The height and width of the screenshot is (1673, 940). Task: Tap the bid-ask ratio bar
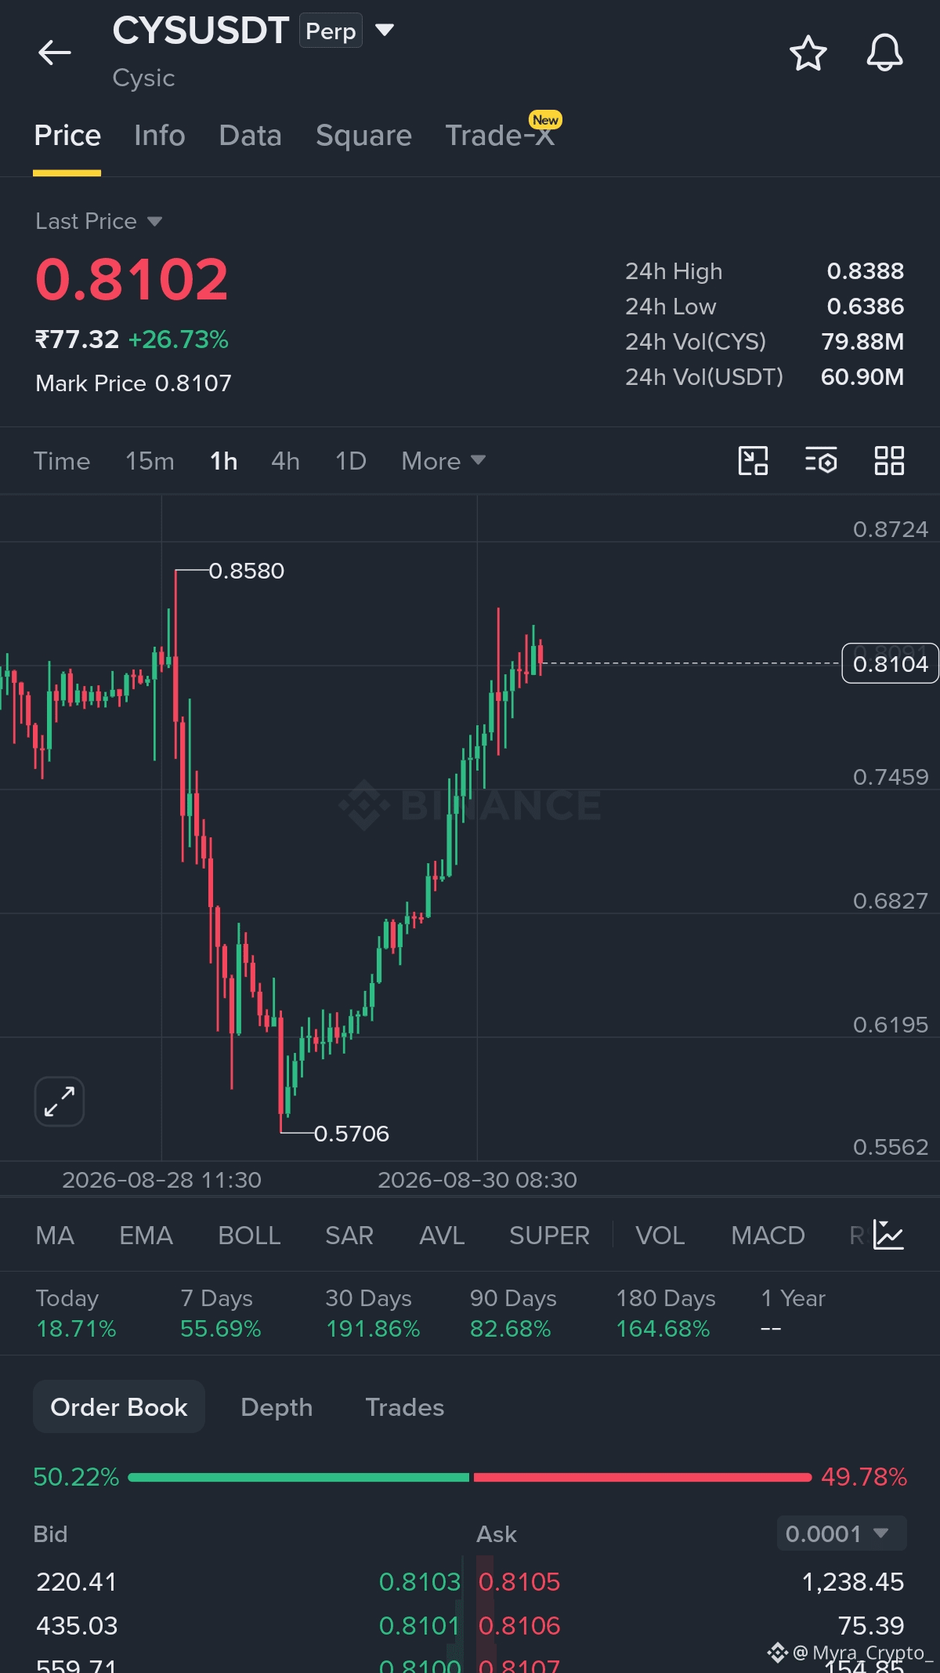click(470, 1477)
